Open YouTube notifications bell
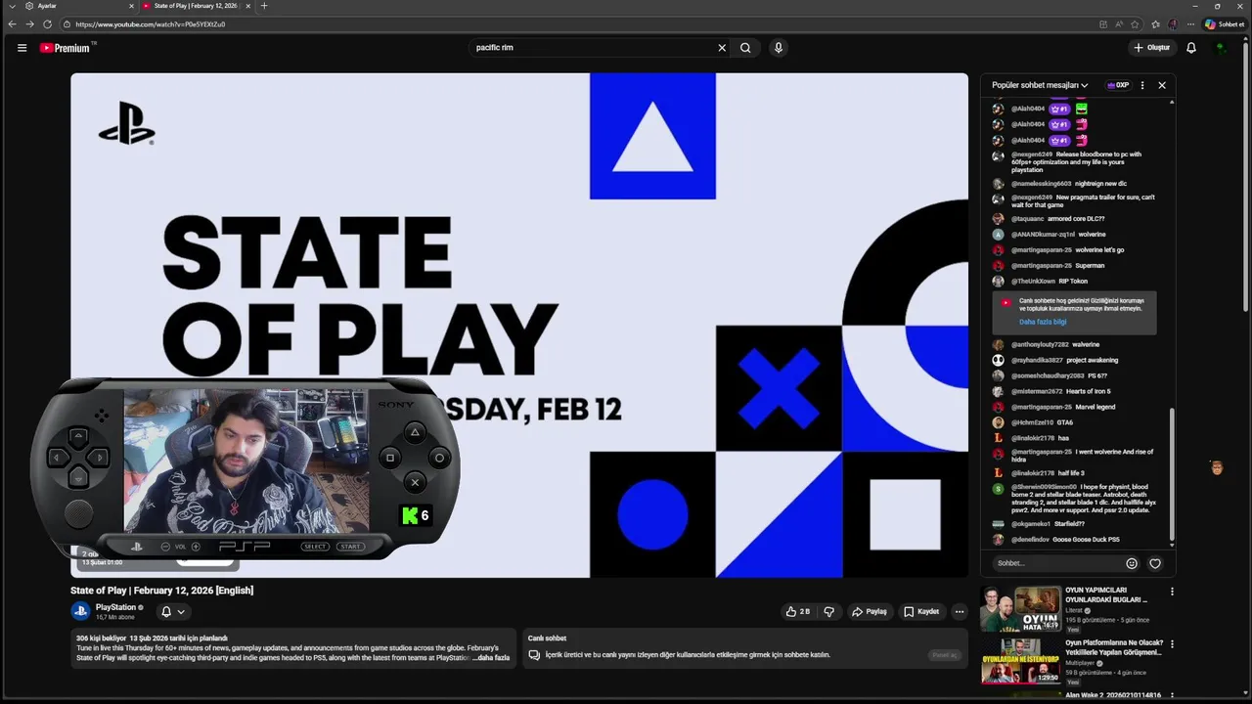This screenshot has height=704, width=1252. pyautogui.click(x=1191, y=48)
